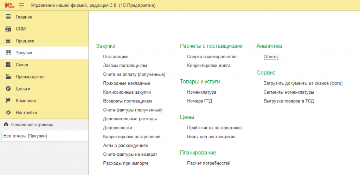
Task: Open Виды цен поставщиков
Action: click(x=211, y=137)
